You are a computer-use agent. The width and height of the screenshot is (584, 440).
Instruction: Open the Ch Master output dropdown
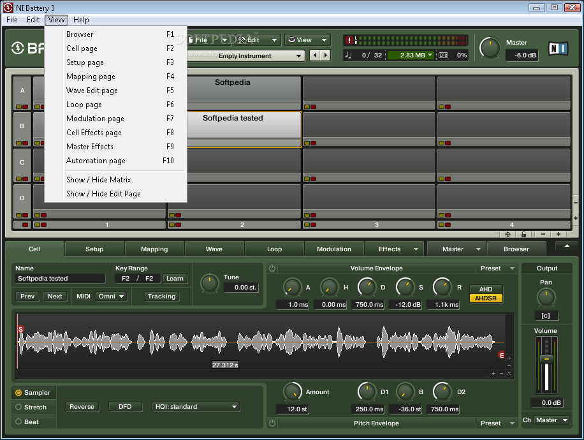(x=552, y=420)
